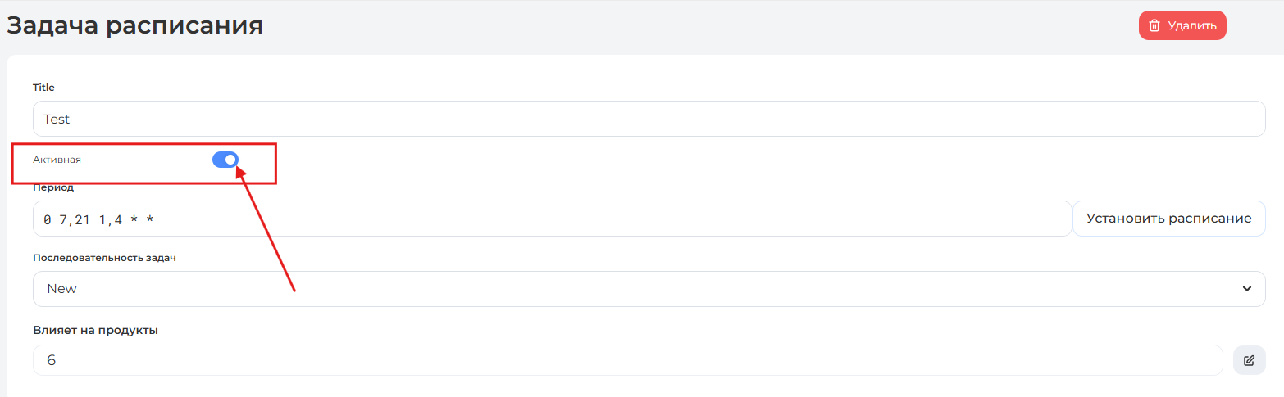Click the Влияет на продукты label
The height and width of the screenshot is (397, 1284).
[95, 330]
